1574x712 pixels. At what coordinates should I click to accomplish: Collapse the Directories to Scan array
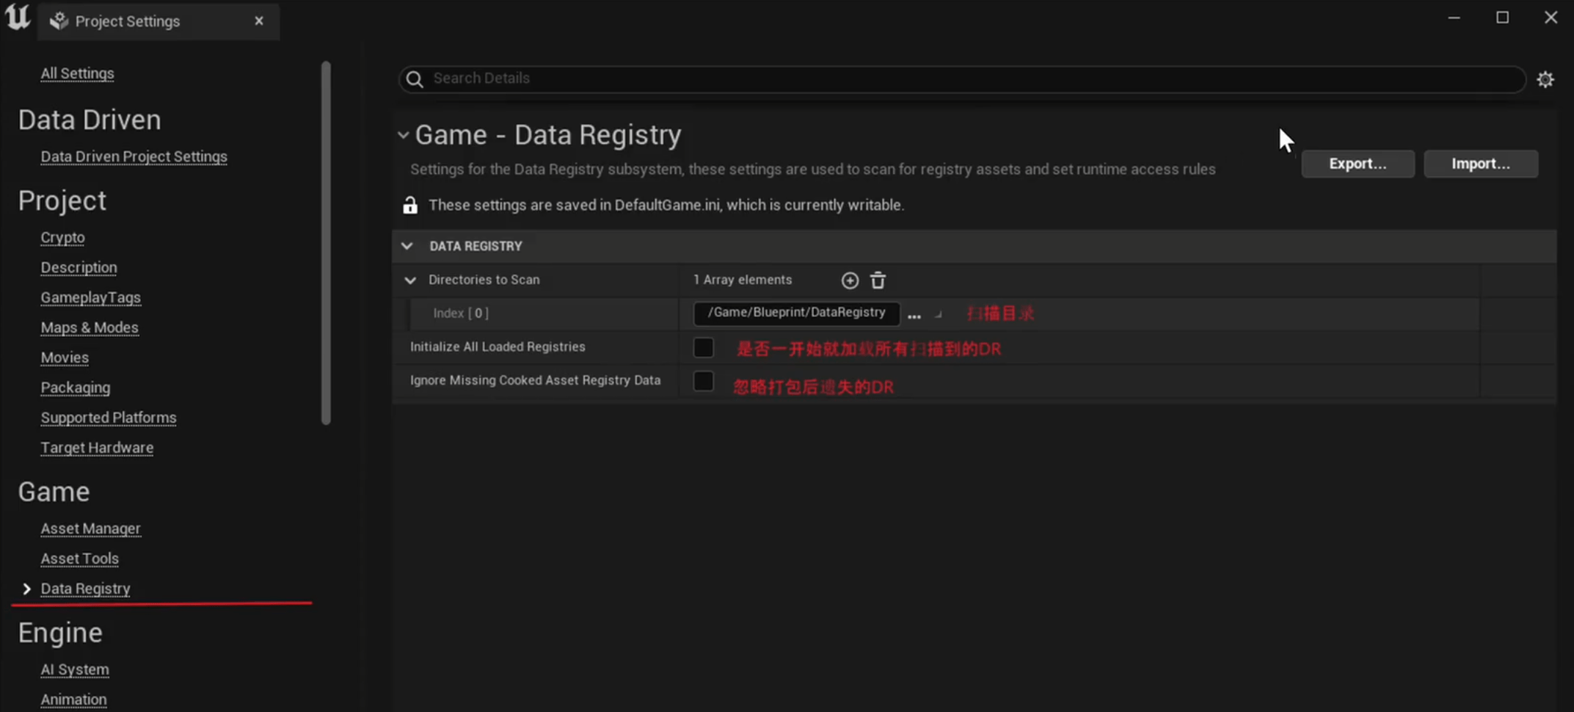[410, 280]
